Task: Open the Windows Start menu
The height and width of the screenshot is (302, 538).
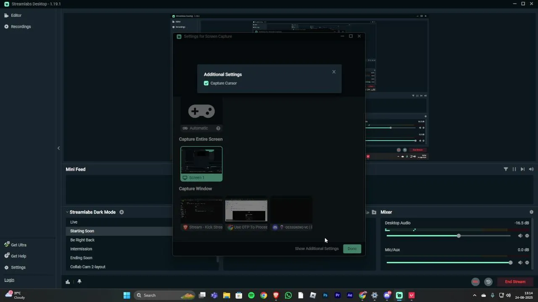Action: click(x=127, y=296)
